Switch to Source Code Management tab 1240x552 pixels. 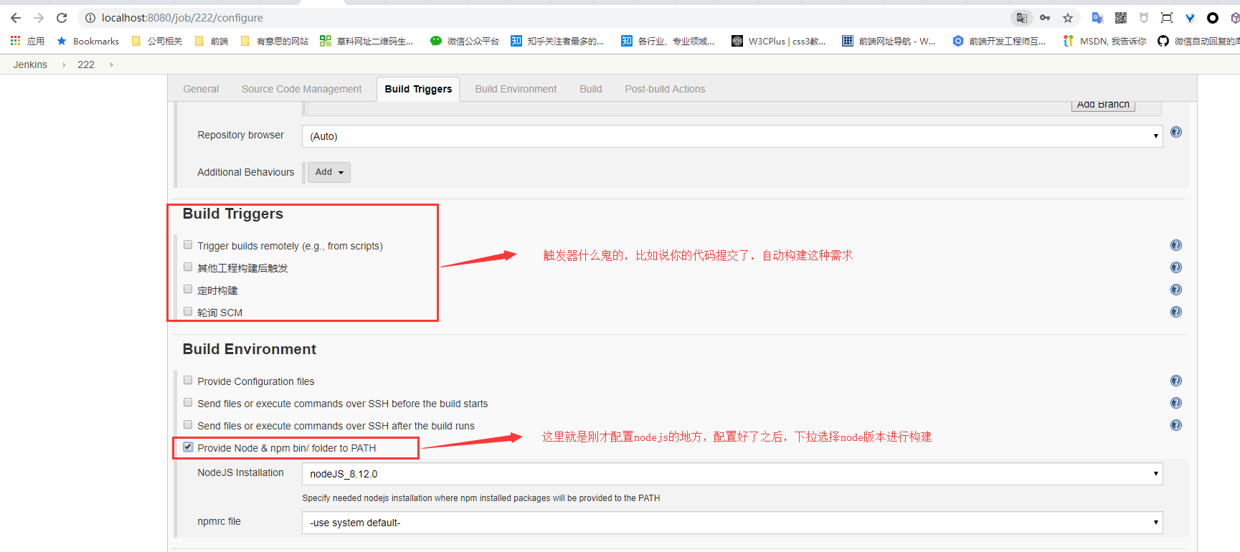click(x=301, y=89)
